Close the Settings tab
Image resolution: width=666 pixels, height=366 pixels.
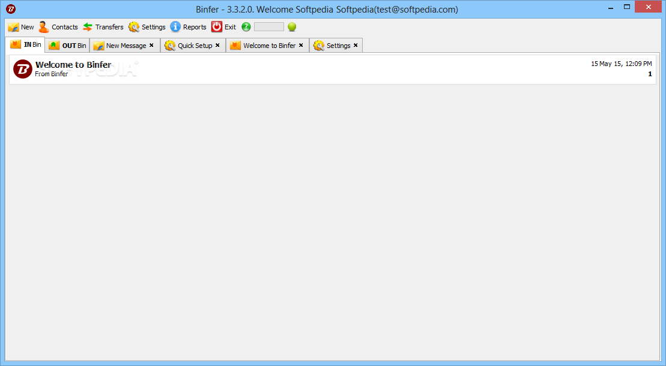click(356, 45)
